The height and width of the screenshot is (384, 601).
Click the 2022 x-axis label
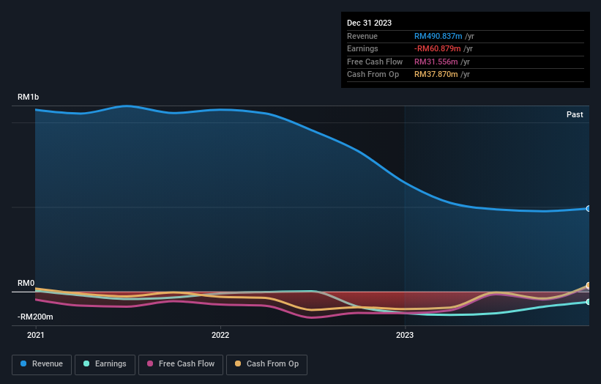pos(220,336)
